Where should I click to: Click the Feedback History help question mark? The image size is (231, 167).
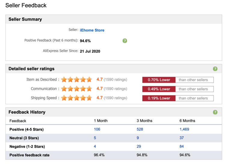[215, 112]
